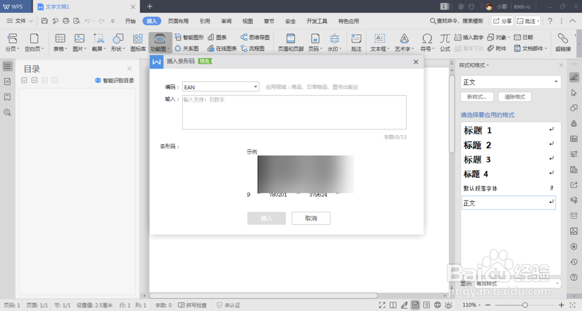Viewport: 582px width, 311px height.
Task: Insert 智能图形 smart graphic
Action: coord(189,37)
